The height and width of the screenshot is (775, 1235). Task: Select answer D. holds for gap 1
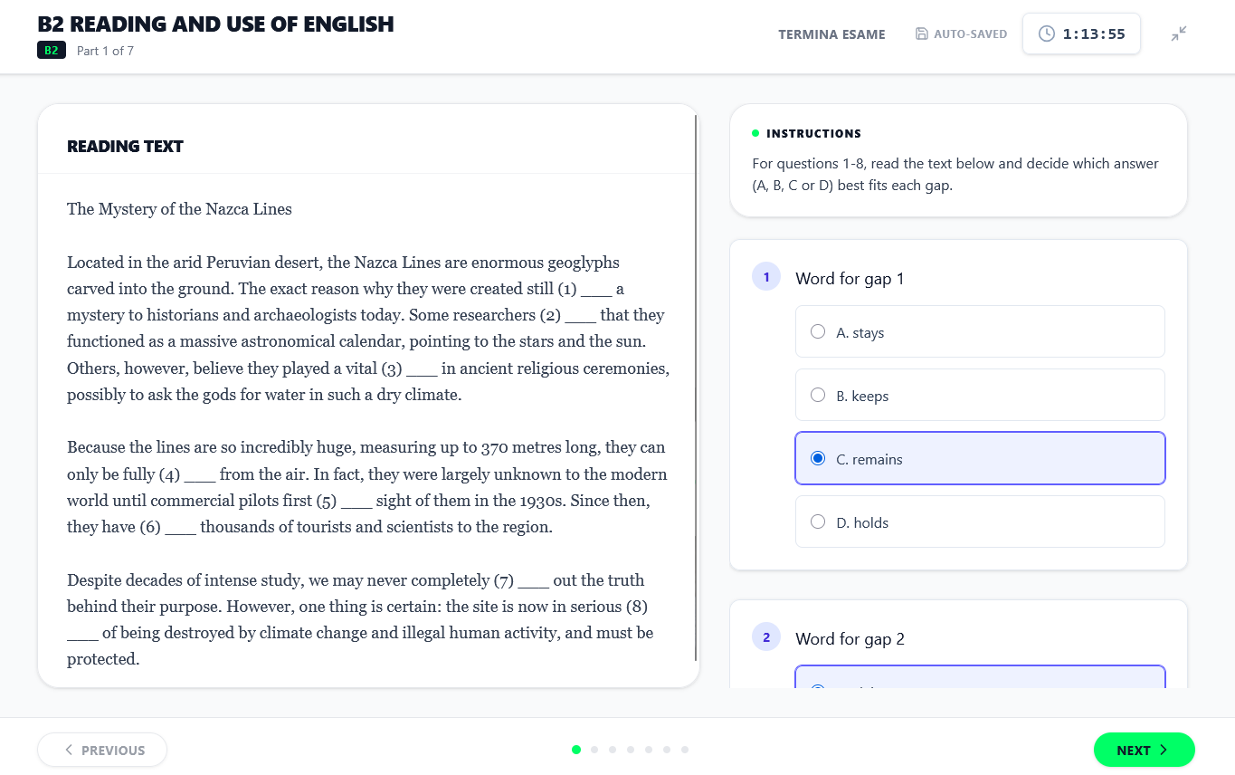point(980,521)
